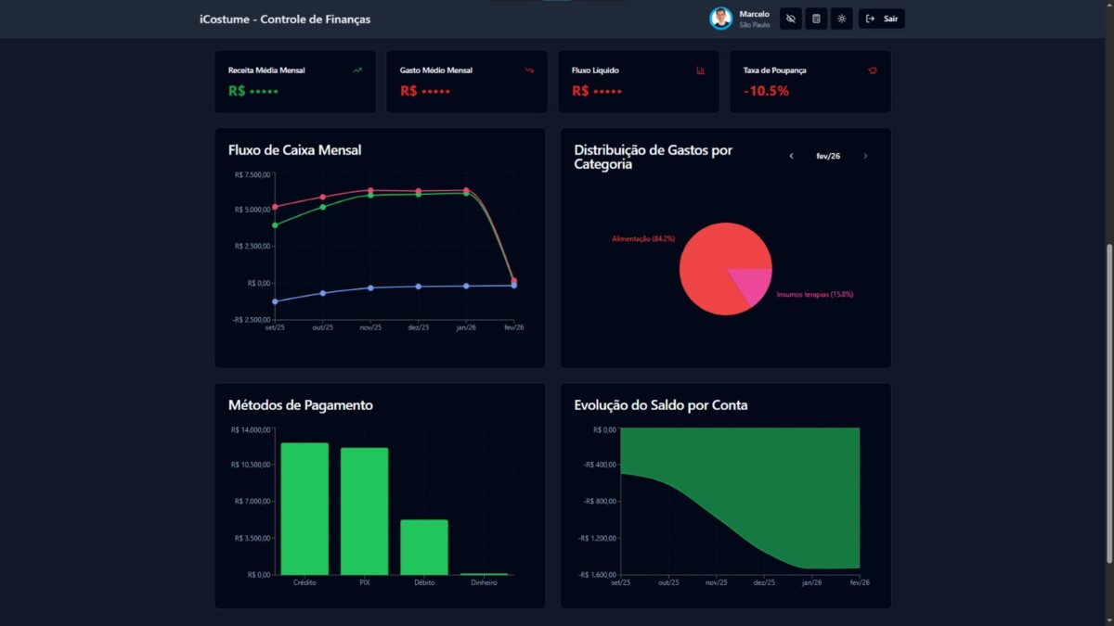Image resolution: width=1114 pixels, height=626 pixels.
Task: Click bar chart icon on Fluxo Líquido
Action: click(701, 70)
